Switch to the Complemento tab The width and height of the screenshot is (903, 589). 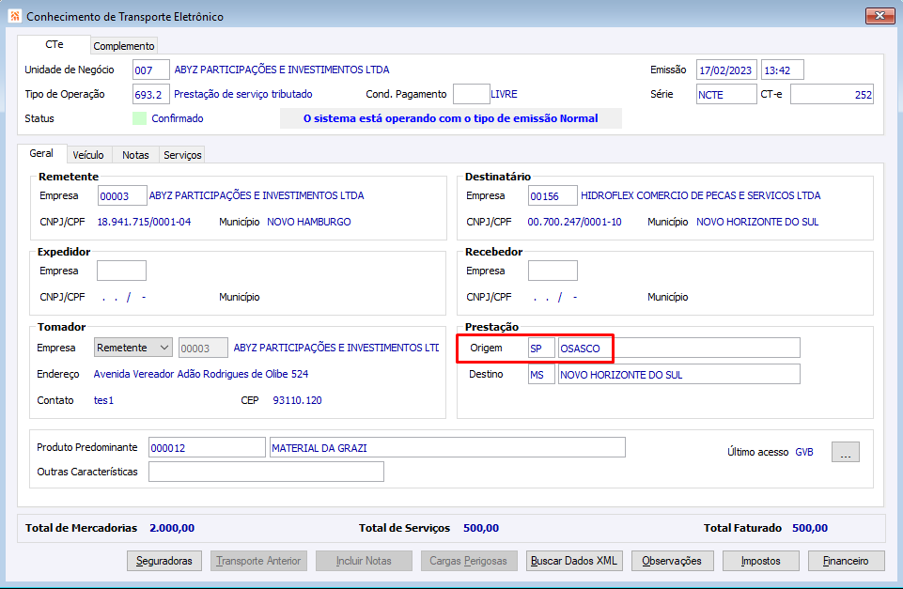(123, 45)
